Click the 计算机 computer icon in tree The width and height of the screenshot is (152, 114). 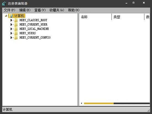pyautogui.click(x=11, y=16)
